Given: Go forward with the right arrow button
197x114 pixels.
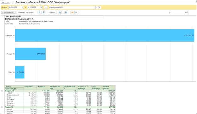Looking at the screenshot, I should pyautogui.click(x=8, y=2).
